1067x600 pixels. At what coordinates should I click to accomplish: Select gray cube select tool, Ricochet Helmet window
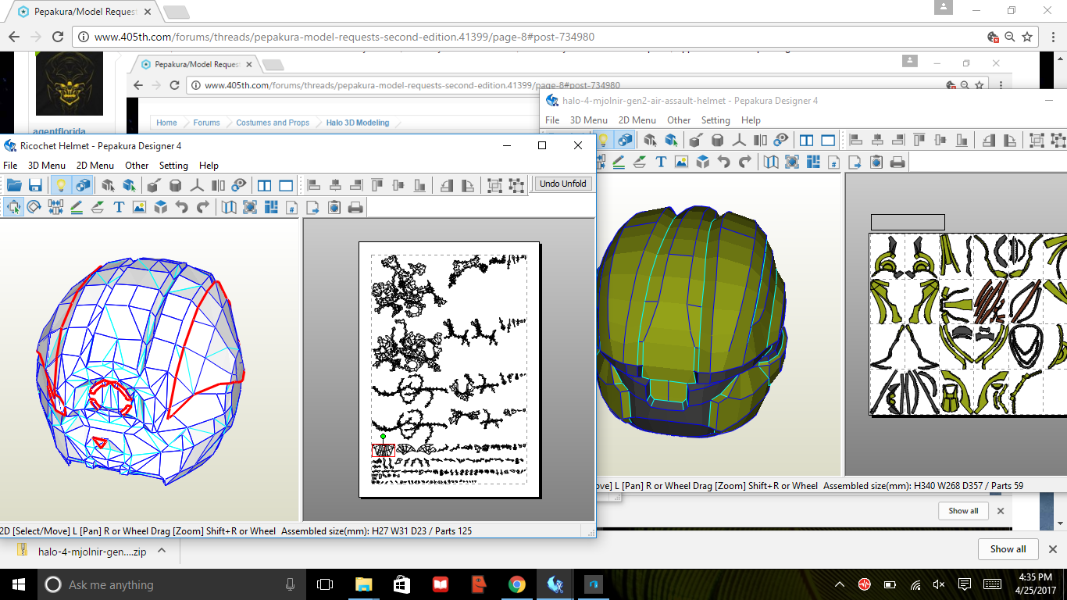pos(109,185)
